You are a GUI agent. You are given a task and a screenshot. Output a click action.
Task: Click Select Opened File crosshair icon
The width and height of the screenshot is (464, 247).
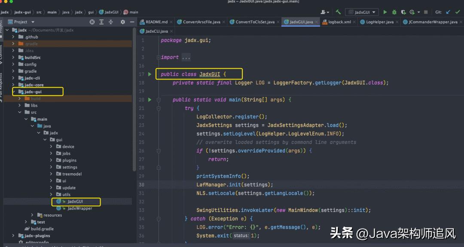92,22
